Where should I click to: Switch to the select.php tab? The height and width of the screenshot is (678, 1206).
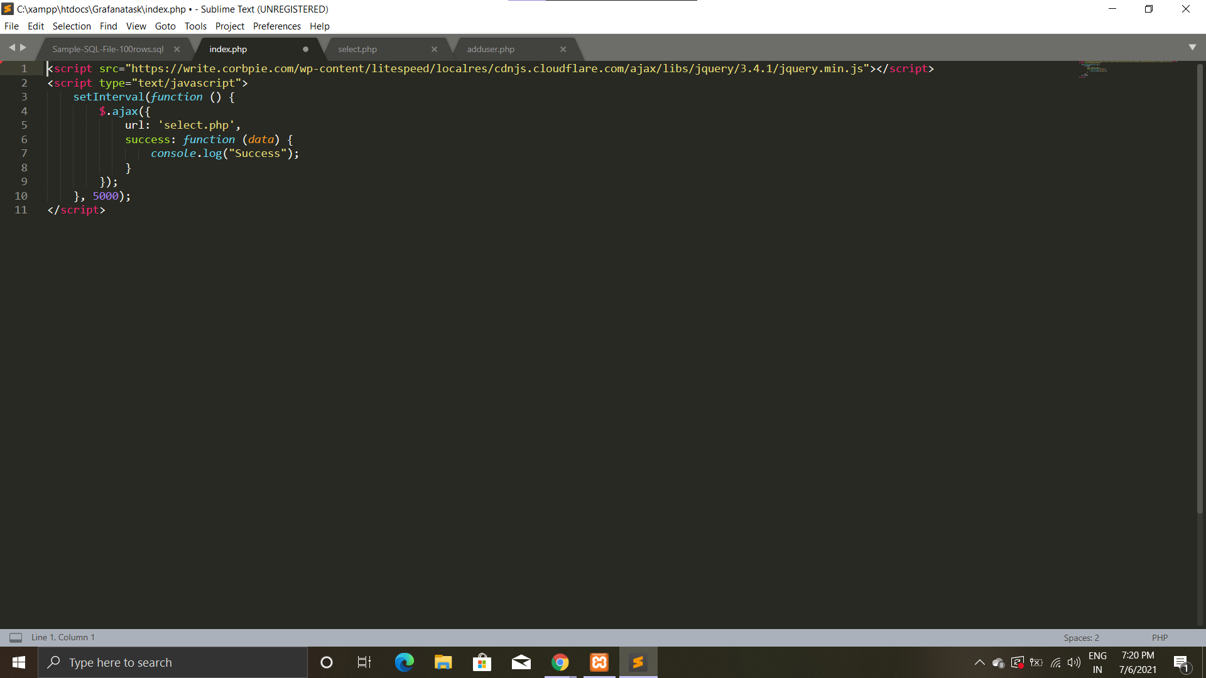(357, 49)
